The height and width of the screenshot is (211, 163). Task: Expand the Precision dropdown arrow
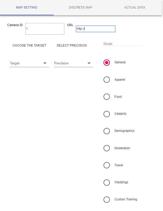[89, 63]
